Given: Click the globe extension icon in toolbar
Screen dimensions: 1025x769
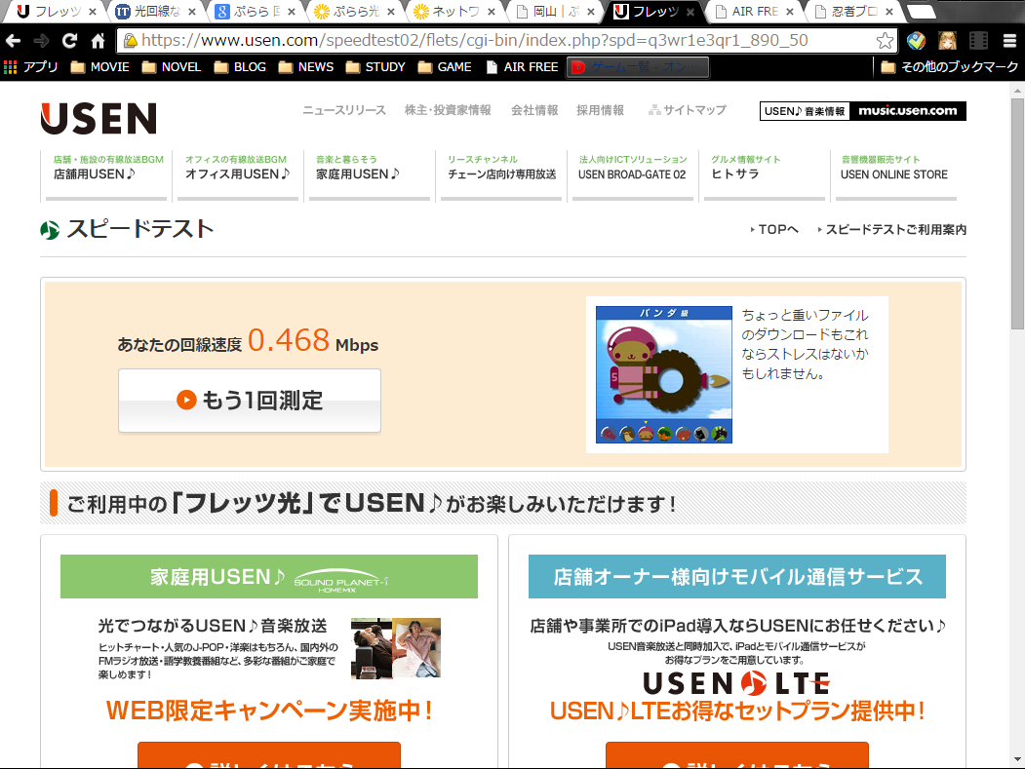Looking at the screenshot, I should pos(917,41).
